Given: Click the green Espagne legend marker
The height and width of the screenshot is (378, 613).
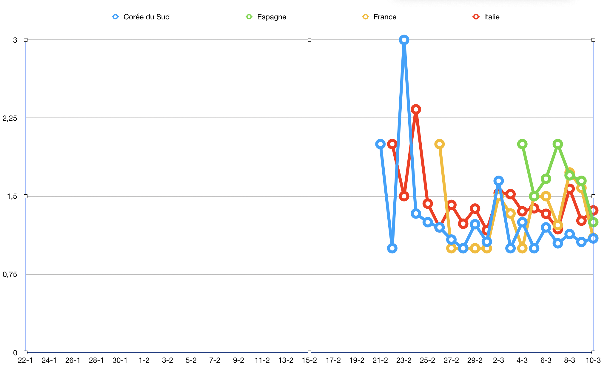Looking at the screenshot, I should tap(249, 17).
